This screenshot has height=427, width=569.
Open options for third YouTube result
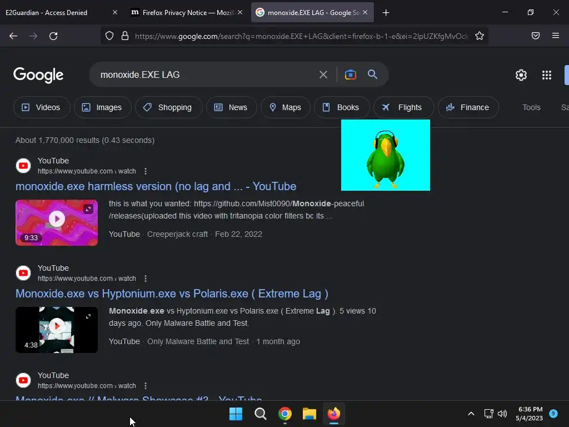[146, 386]
